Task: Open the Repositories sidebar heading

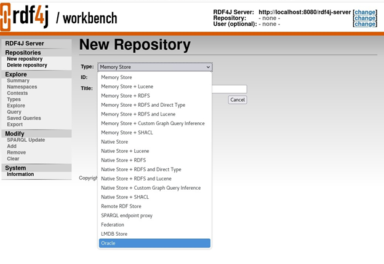Action: point(23,53)
